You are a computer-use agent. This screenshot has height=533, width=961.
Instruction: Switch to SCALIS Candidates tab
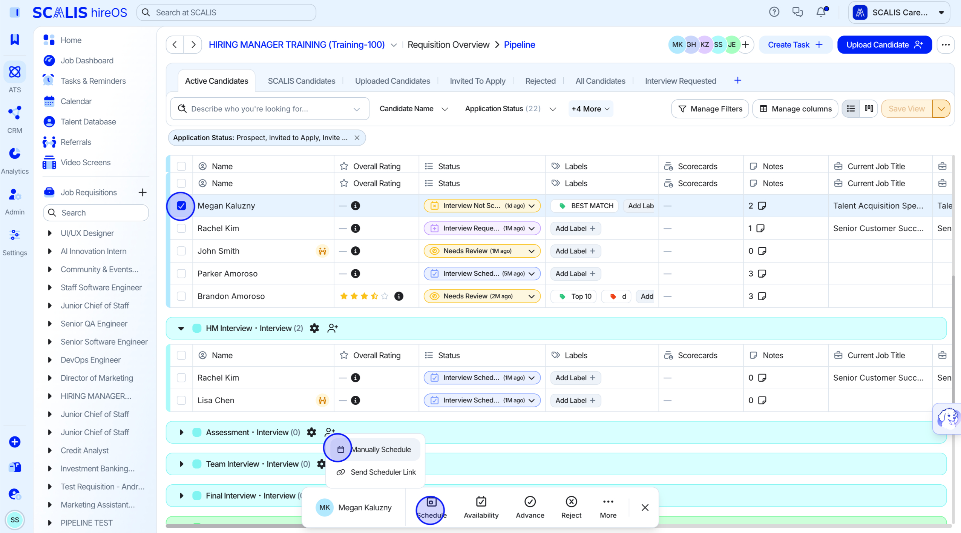[301, 81]
